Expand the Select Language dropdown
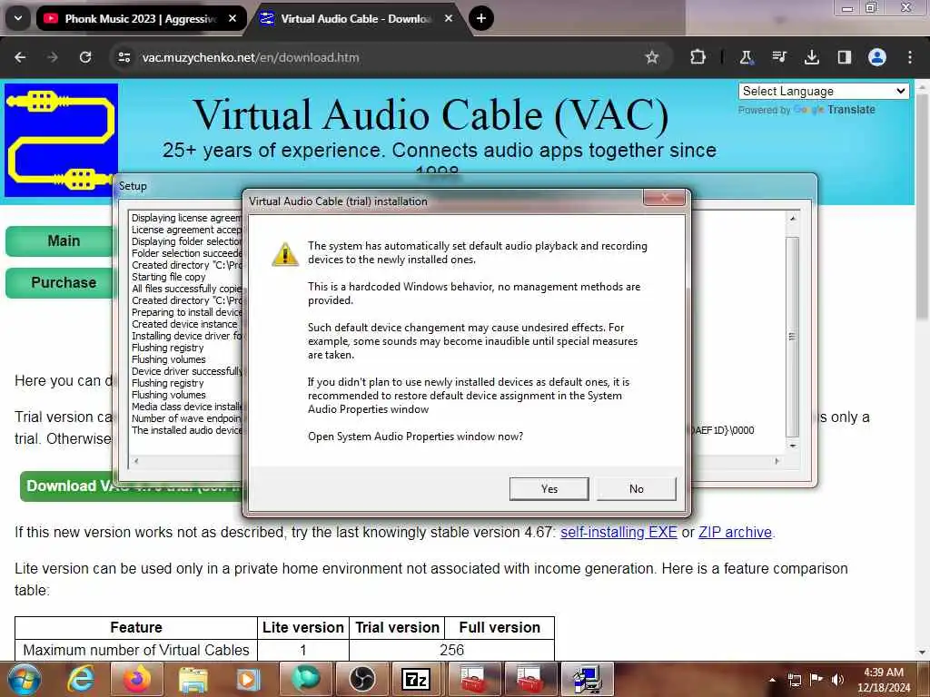Screen dimensions: 930x697 [x=823, y=92]
